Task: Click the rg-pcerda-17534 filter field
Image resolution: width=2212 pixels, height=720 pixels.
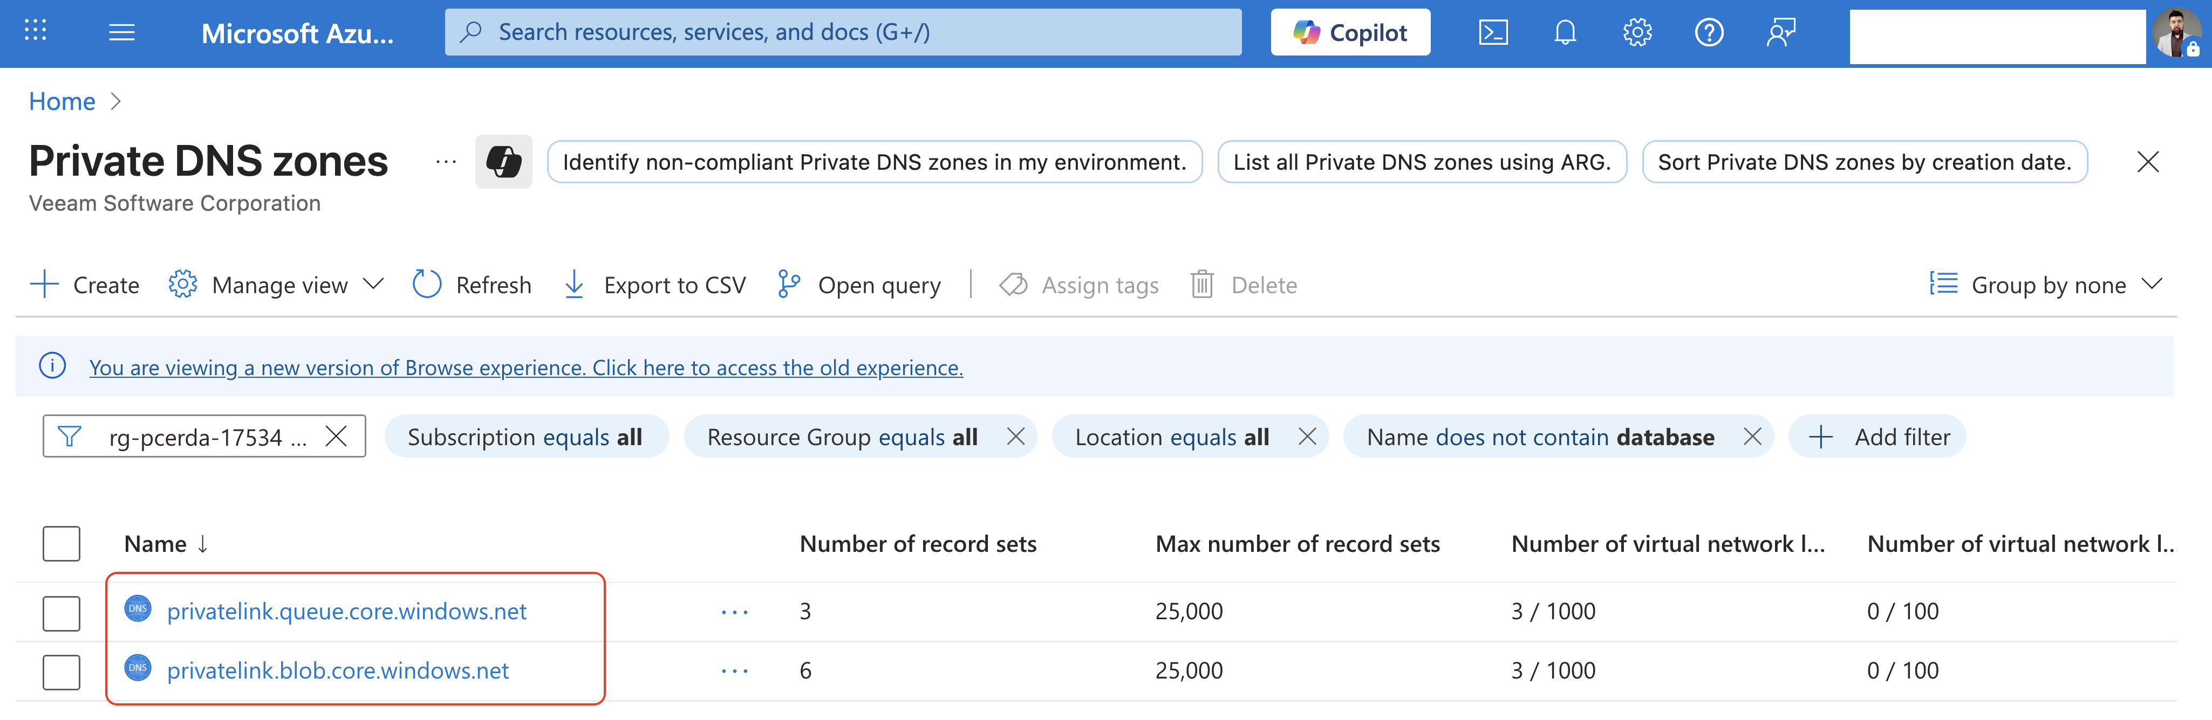Action: [204, 437]
